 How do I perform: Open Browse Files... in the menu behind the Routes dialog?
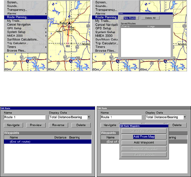tap(105, 51)
